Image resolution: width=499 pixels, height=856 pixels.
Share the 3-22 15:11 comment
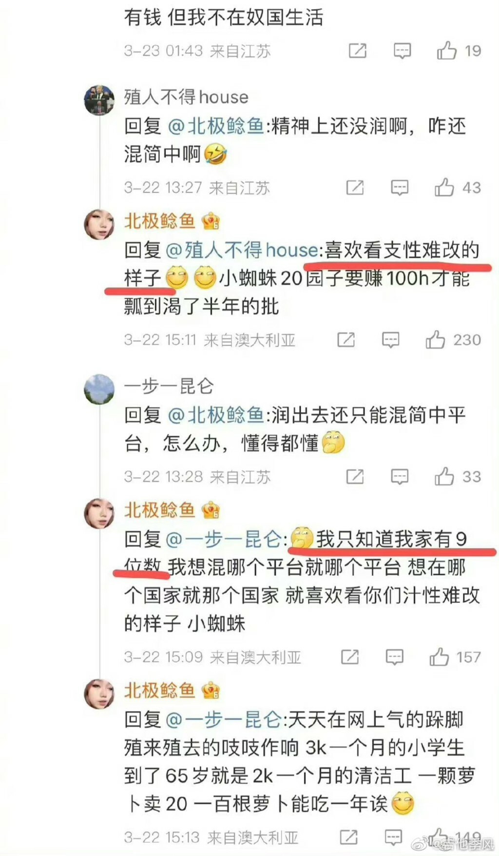pos(346,339)
